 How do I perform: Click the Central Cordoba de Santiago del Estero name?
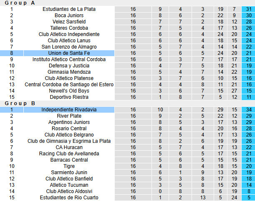69,85
